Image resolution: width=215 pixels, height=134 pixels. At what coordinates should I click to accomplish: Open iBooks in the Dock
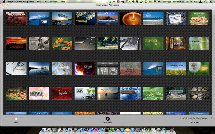(127, 130)
